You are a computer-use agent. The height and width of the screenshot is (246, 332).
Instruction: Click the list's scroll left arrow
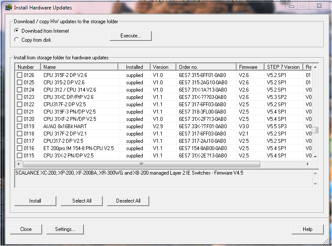click(18, 164)
